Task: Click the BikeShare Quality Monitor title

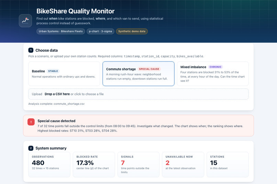Action: pyautogui.click(x=75, y=11)
